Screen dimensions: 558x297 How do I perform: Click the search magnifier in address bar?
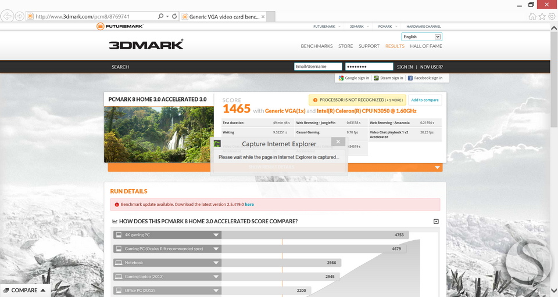[160, 16]
